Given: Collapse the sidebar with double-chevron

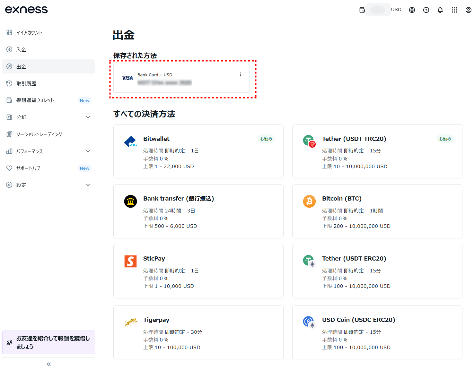Looking at the screenshot, I should tap(49, 364).
